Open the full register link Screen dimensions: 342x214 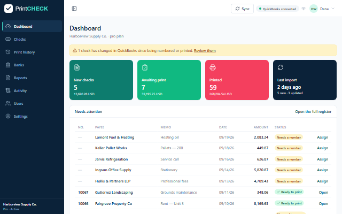(313, 112)
